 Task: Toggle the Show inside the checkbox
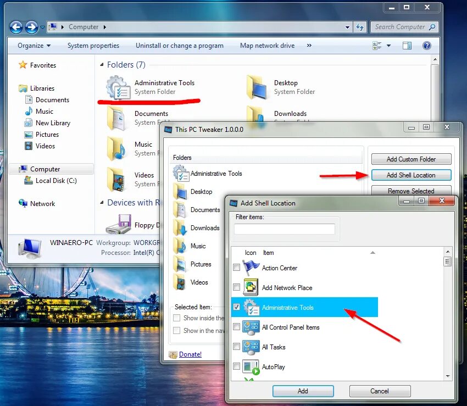coord(176,318)
